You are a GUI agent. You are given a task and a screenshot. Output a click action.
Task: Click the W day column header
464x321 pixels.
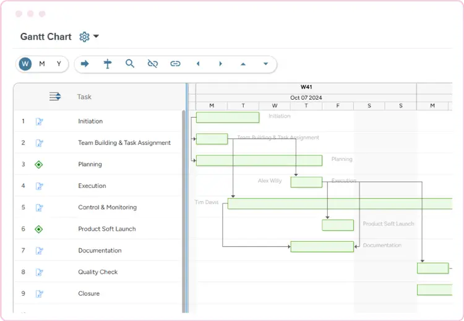pos(275,106)
